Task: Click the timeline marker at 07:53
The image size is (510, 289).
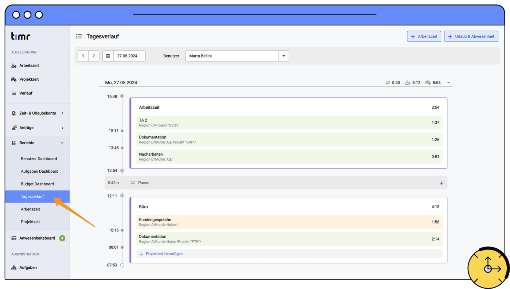Action: [x=122, y=265]
